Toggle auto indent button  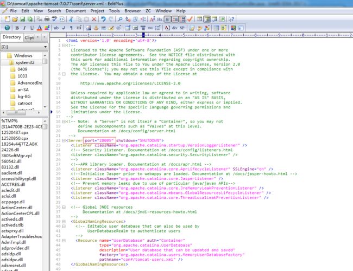click(x=175, y=19)
